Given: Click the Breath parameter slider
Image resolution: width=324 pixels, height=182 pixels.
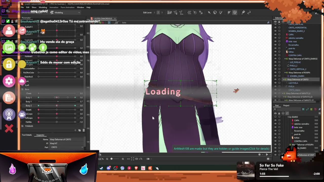Looking at the screenshot, I should point(57,110).
